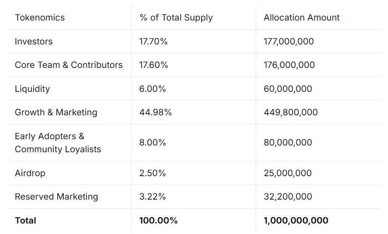Screen dimensions: 388x234
Task: Click the 2.50% percentage cell
Action: [x=152, y=173]
